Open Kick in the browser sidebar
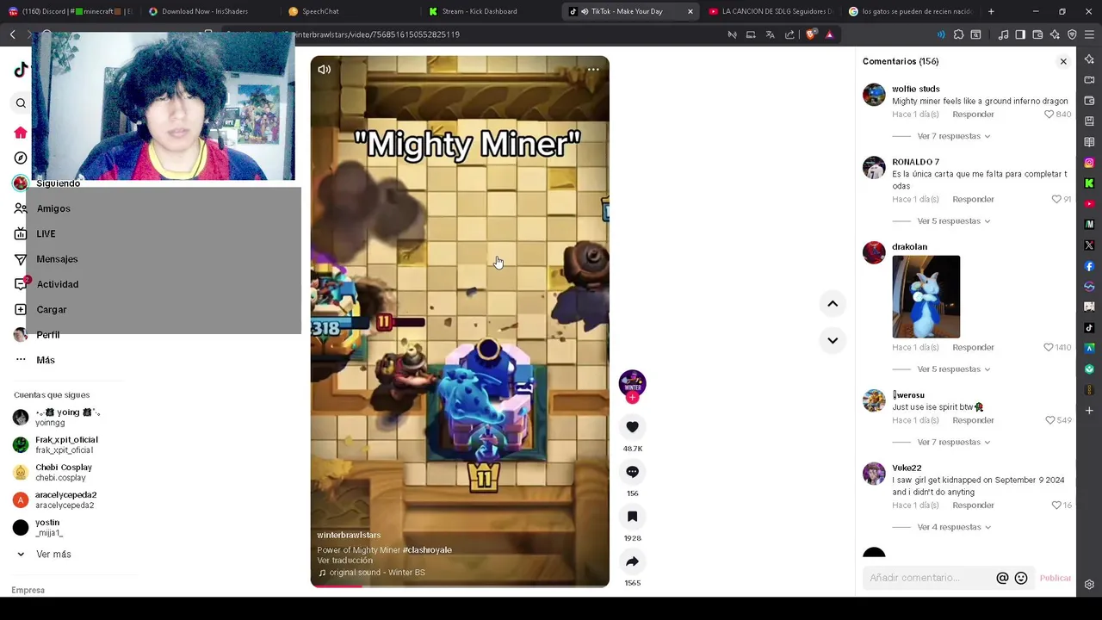 [1089, 183]
